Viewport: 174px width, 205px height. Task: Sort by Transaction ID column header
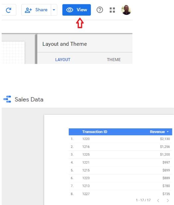point(95,132)
